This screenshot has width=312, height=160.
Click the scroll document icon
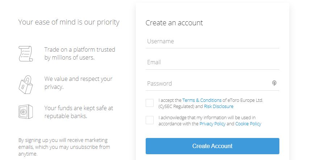click(26, 53)
